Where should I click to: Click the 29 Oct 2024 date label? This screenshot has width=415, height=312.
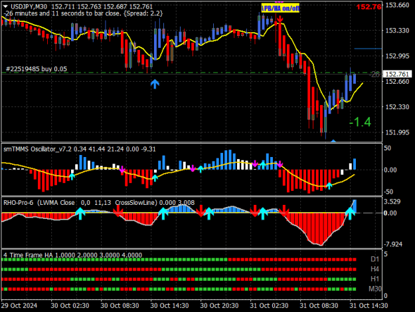click(x=19, y=305)
